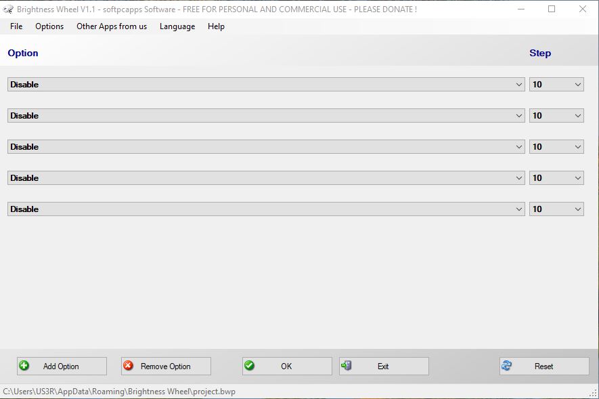Image resolution: width=599 pixels, height=399 pixels.
Task: Click the blue Reset arrows icon
Action: pyautogui.click(x=506, y=366)
